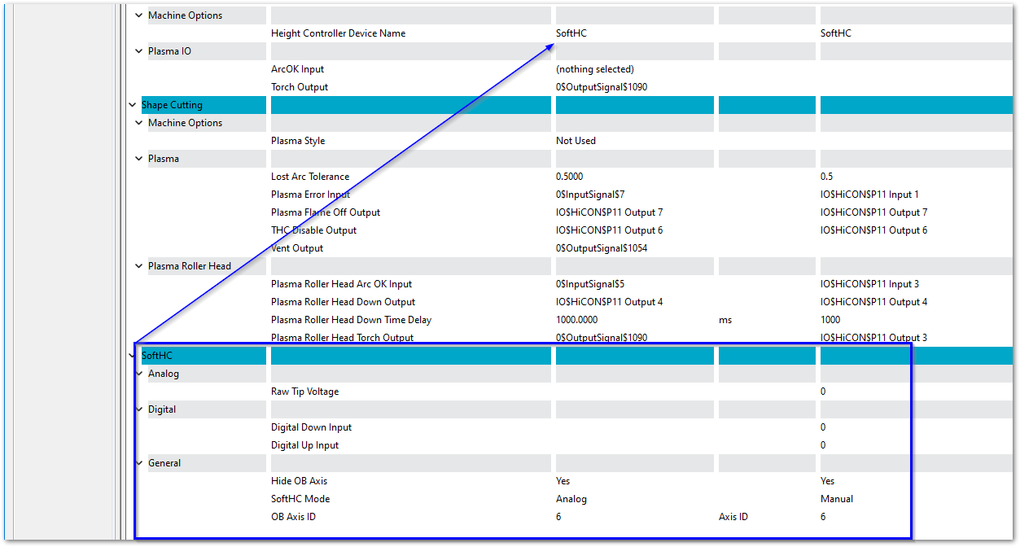Select the Torch Output row under Plasma IO

point(300,87)
